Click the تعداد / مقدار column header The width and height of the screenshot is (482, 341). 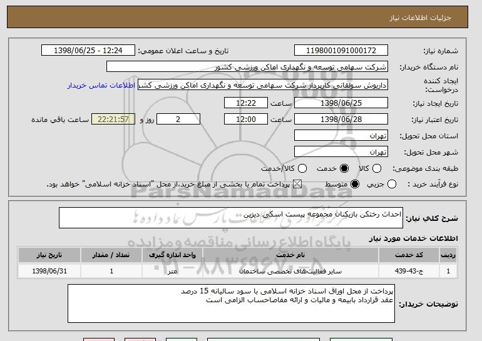pyautogui.click(x=111, y=255)
